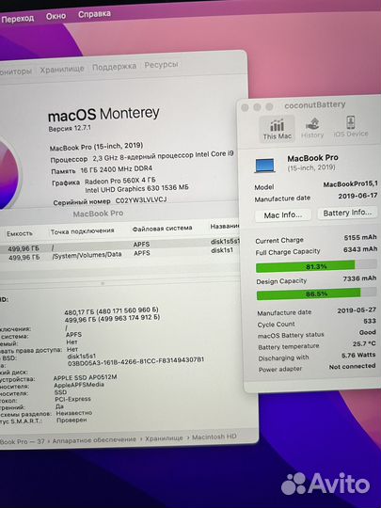Screen dimensions: 381x508
Task: Click the Емкость column header
Action: tap(20, 233)
